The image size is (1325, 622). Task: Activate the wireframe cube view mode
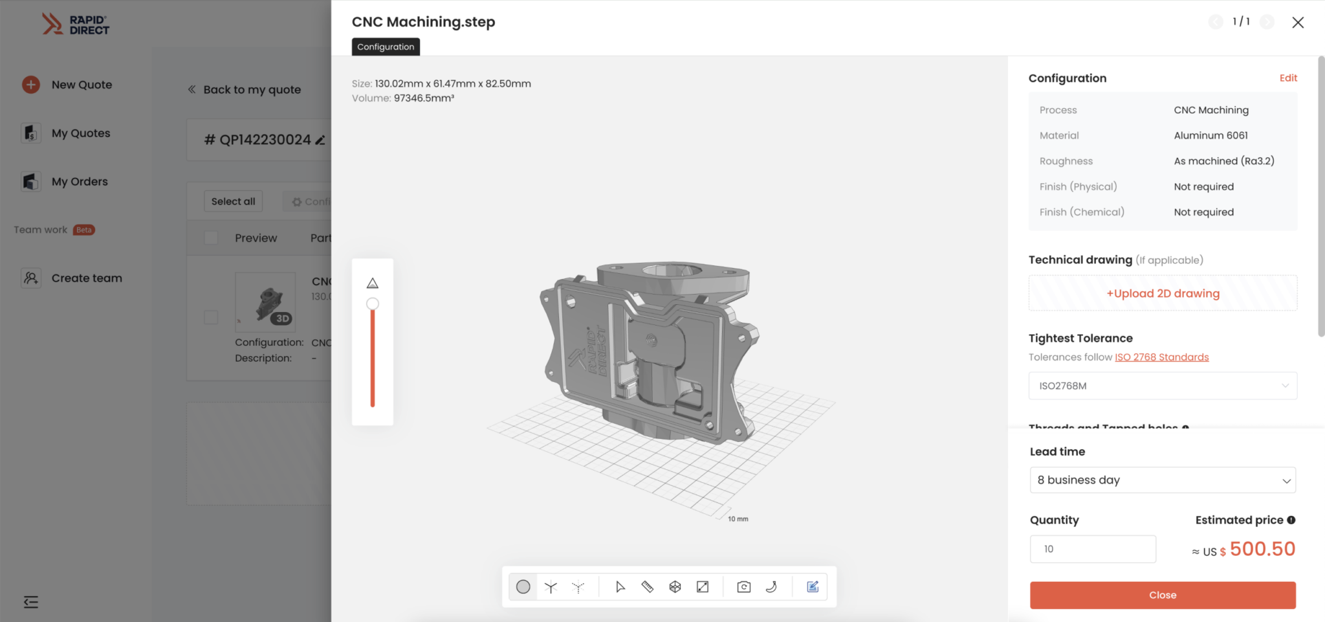point(675,586)
